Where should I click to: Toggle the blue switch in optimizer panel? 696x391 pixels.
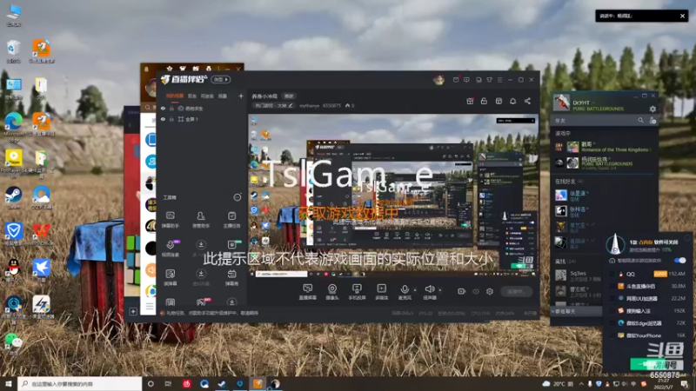[679, 260]
